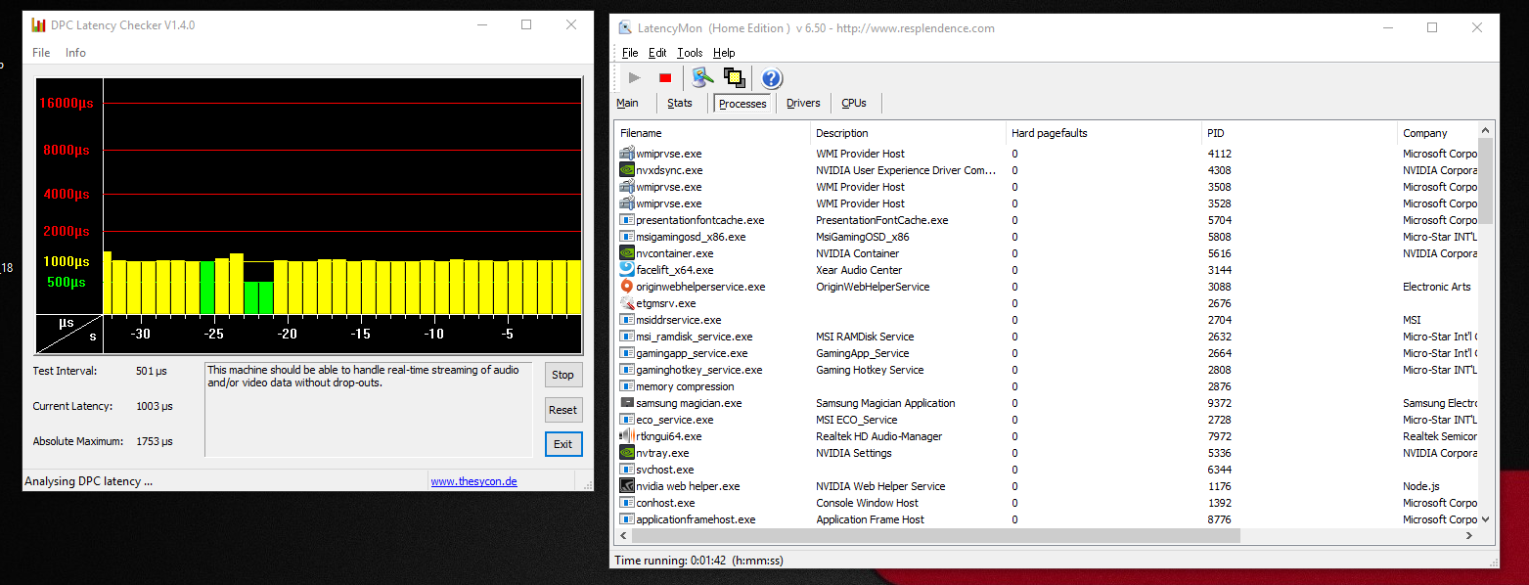Switch to the Drivers tab
Image resolution: width=1529 pixels, height=585 pixels.
pos(803,103)
